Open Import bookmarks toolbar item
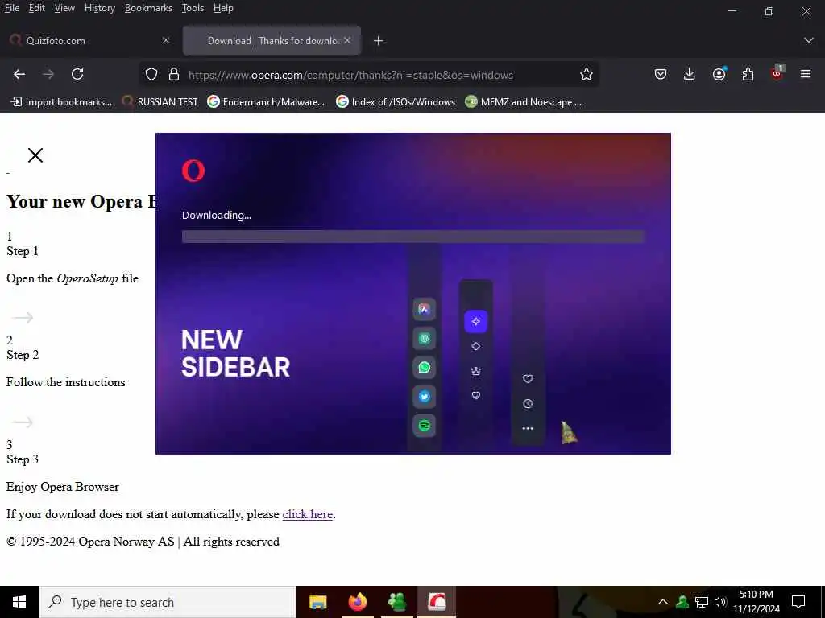This screenshot has width=825, height=618. coord(61,102)
